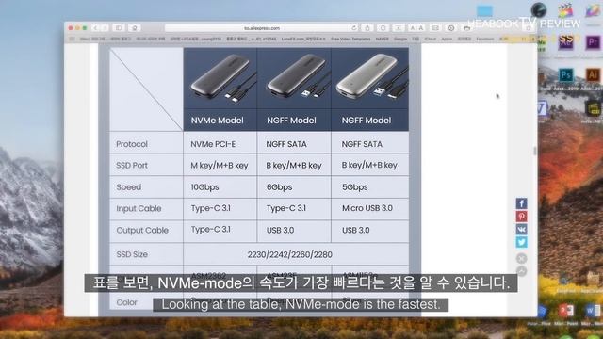Click the "Speed" row label
Screen dimensions: 603x339
[x=129, y=187]
